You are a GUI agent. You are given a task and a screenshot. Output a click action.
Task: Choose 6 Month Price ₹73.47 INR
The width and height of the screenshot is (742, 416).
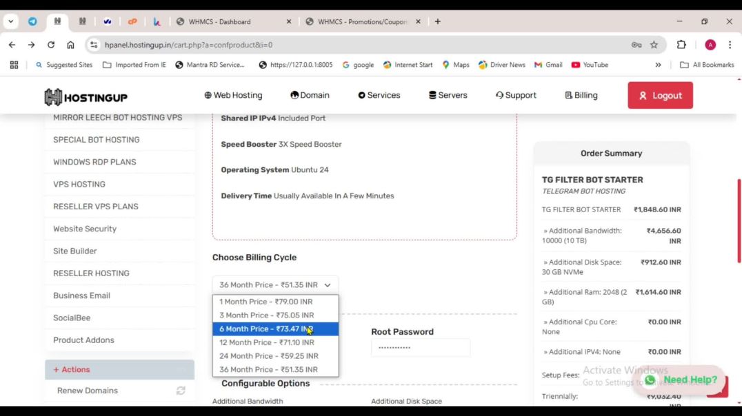[275, 329]
